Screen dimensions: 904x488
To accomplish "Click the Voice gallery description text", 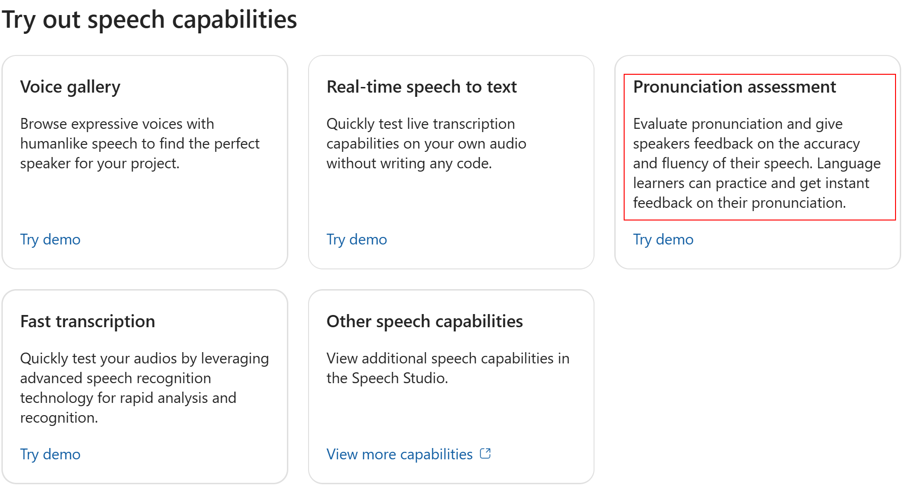I will 140,143.
